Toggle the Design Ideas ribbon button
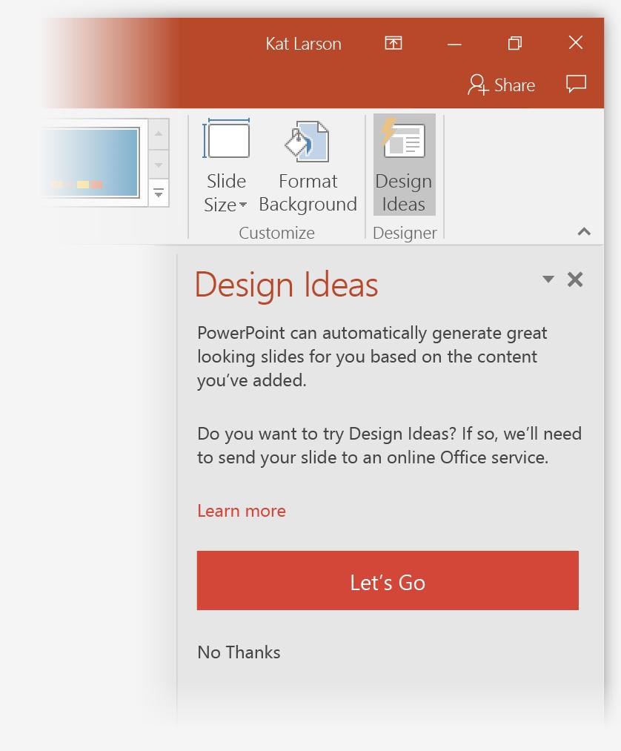 tap(404, 165)
